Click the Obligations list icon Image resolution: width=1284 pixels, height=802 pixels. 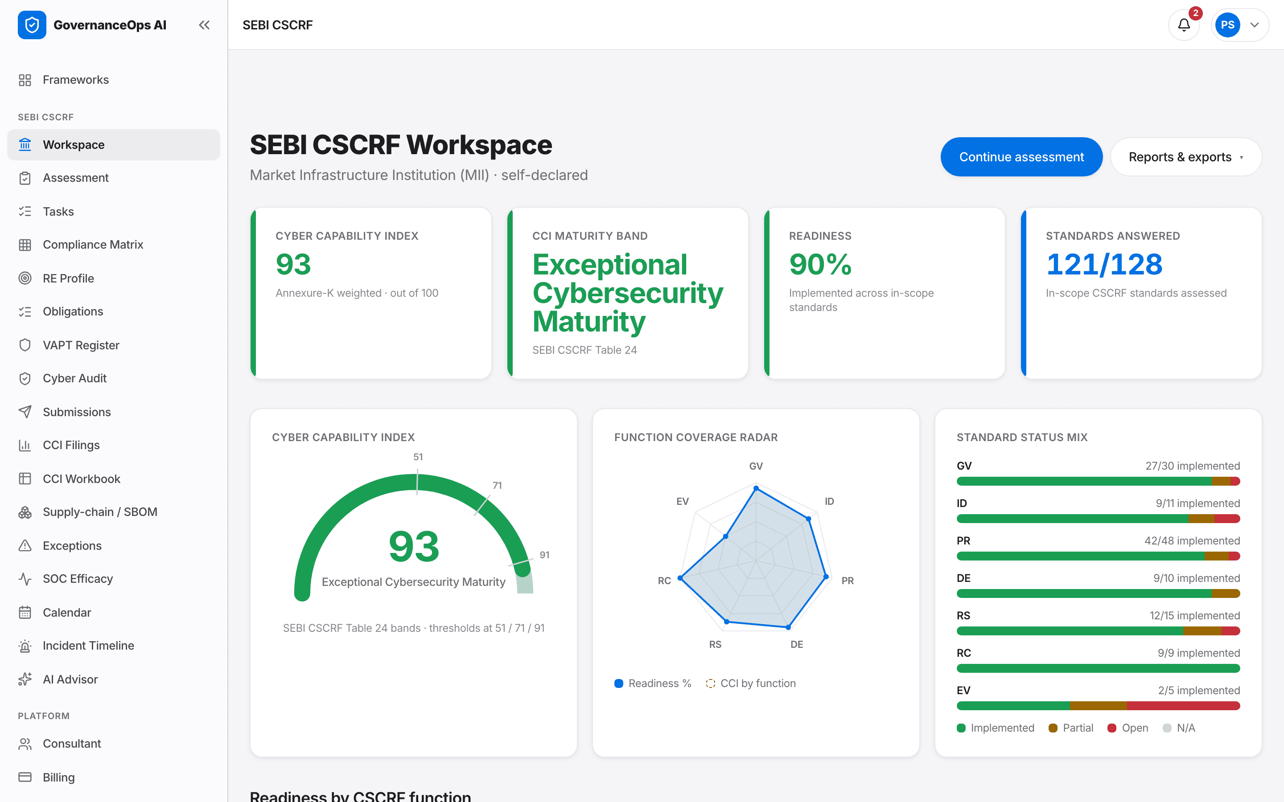25,311
